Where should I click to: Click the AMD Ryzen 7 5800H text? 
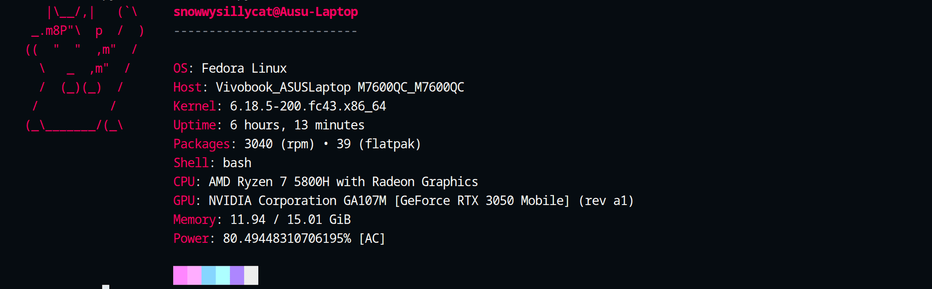269,182
